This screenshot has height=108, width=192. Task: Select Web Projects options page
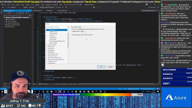pos(53,43)
